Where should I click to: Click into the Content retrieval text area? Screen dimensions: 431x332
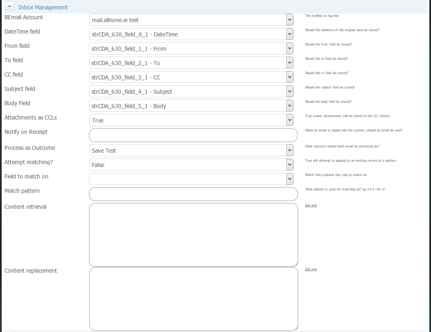[193, 235]
